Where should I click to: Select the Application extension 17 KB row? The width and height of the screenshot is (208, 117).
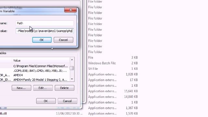pos(113,80)
